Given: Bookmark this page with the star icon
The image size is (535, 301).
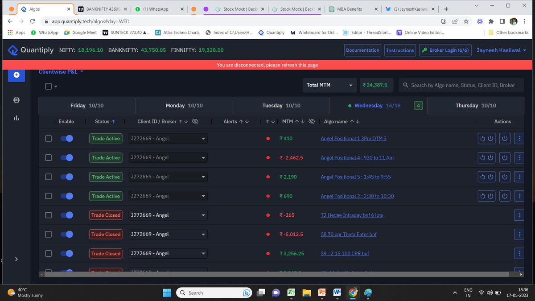Looking at the screenshot, I should 466,21.
